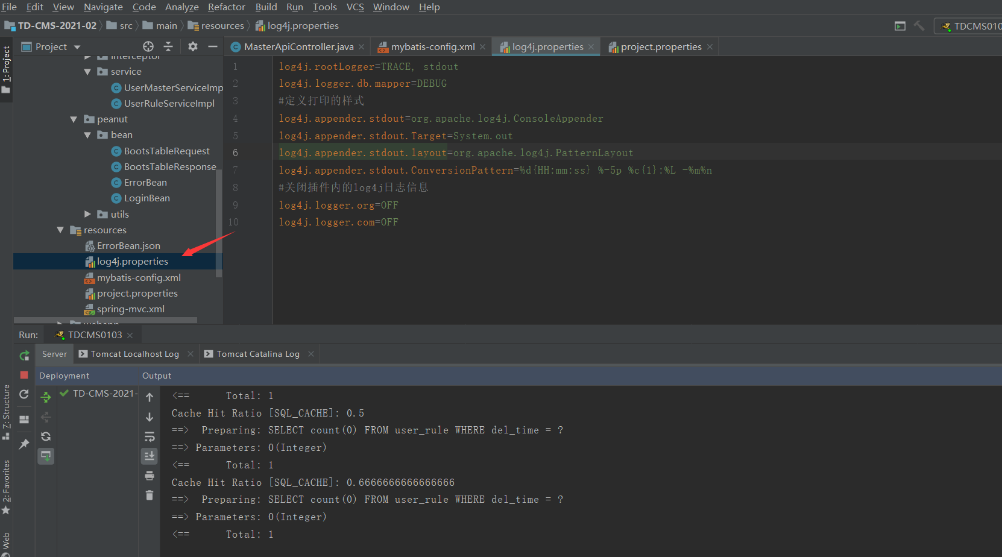The height and width of the screenshot is (557, 1002).
Task: Collapse the peanut package
Action: pyautogui.click(x=74, y=119)
